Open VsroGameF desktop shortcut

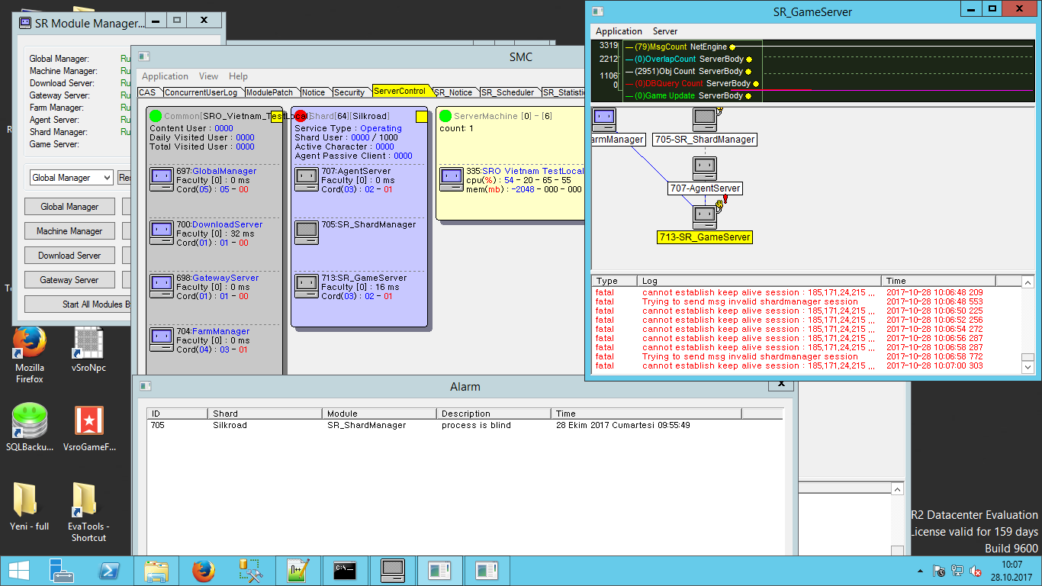89,428
